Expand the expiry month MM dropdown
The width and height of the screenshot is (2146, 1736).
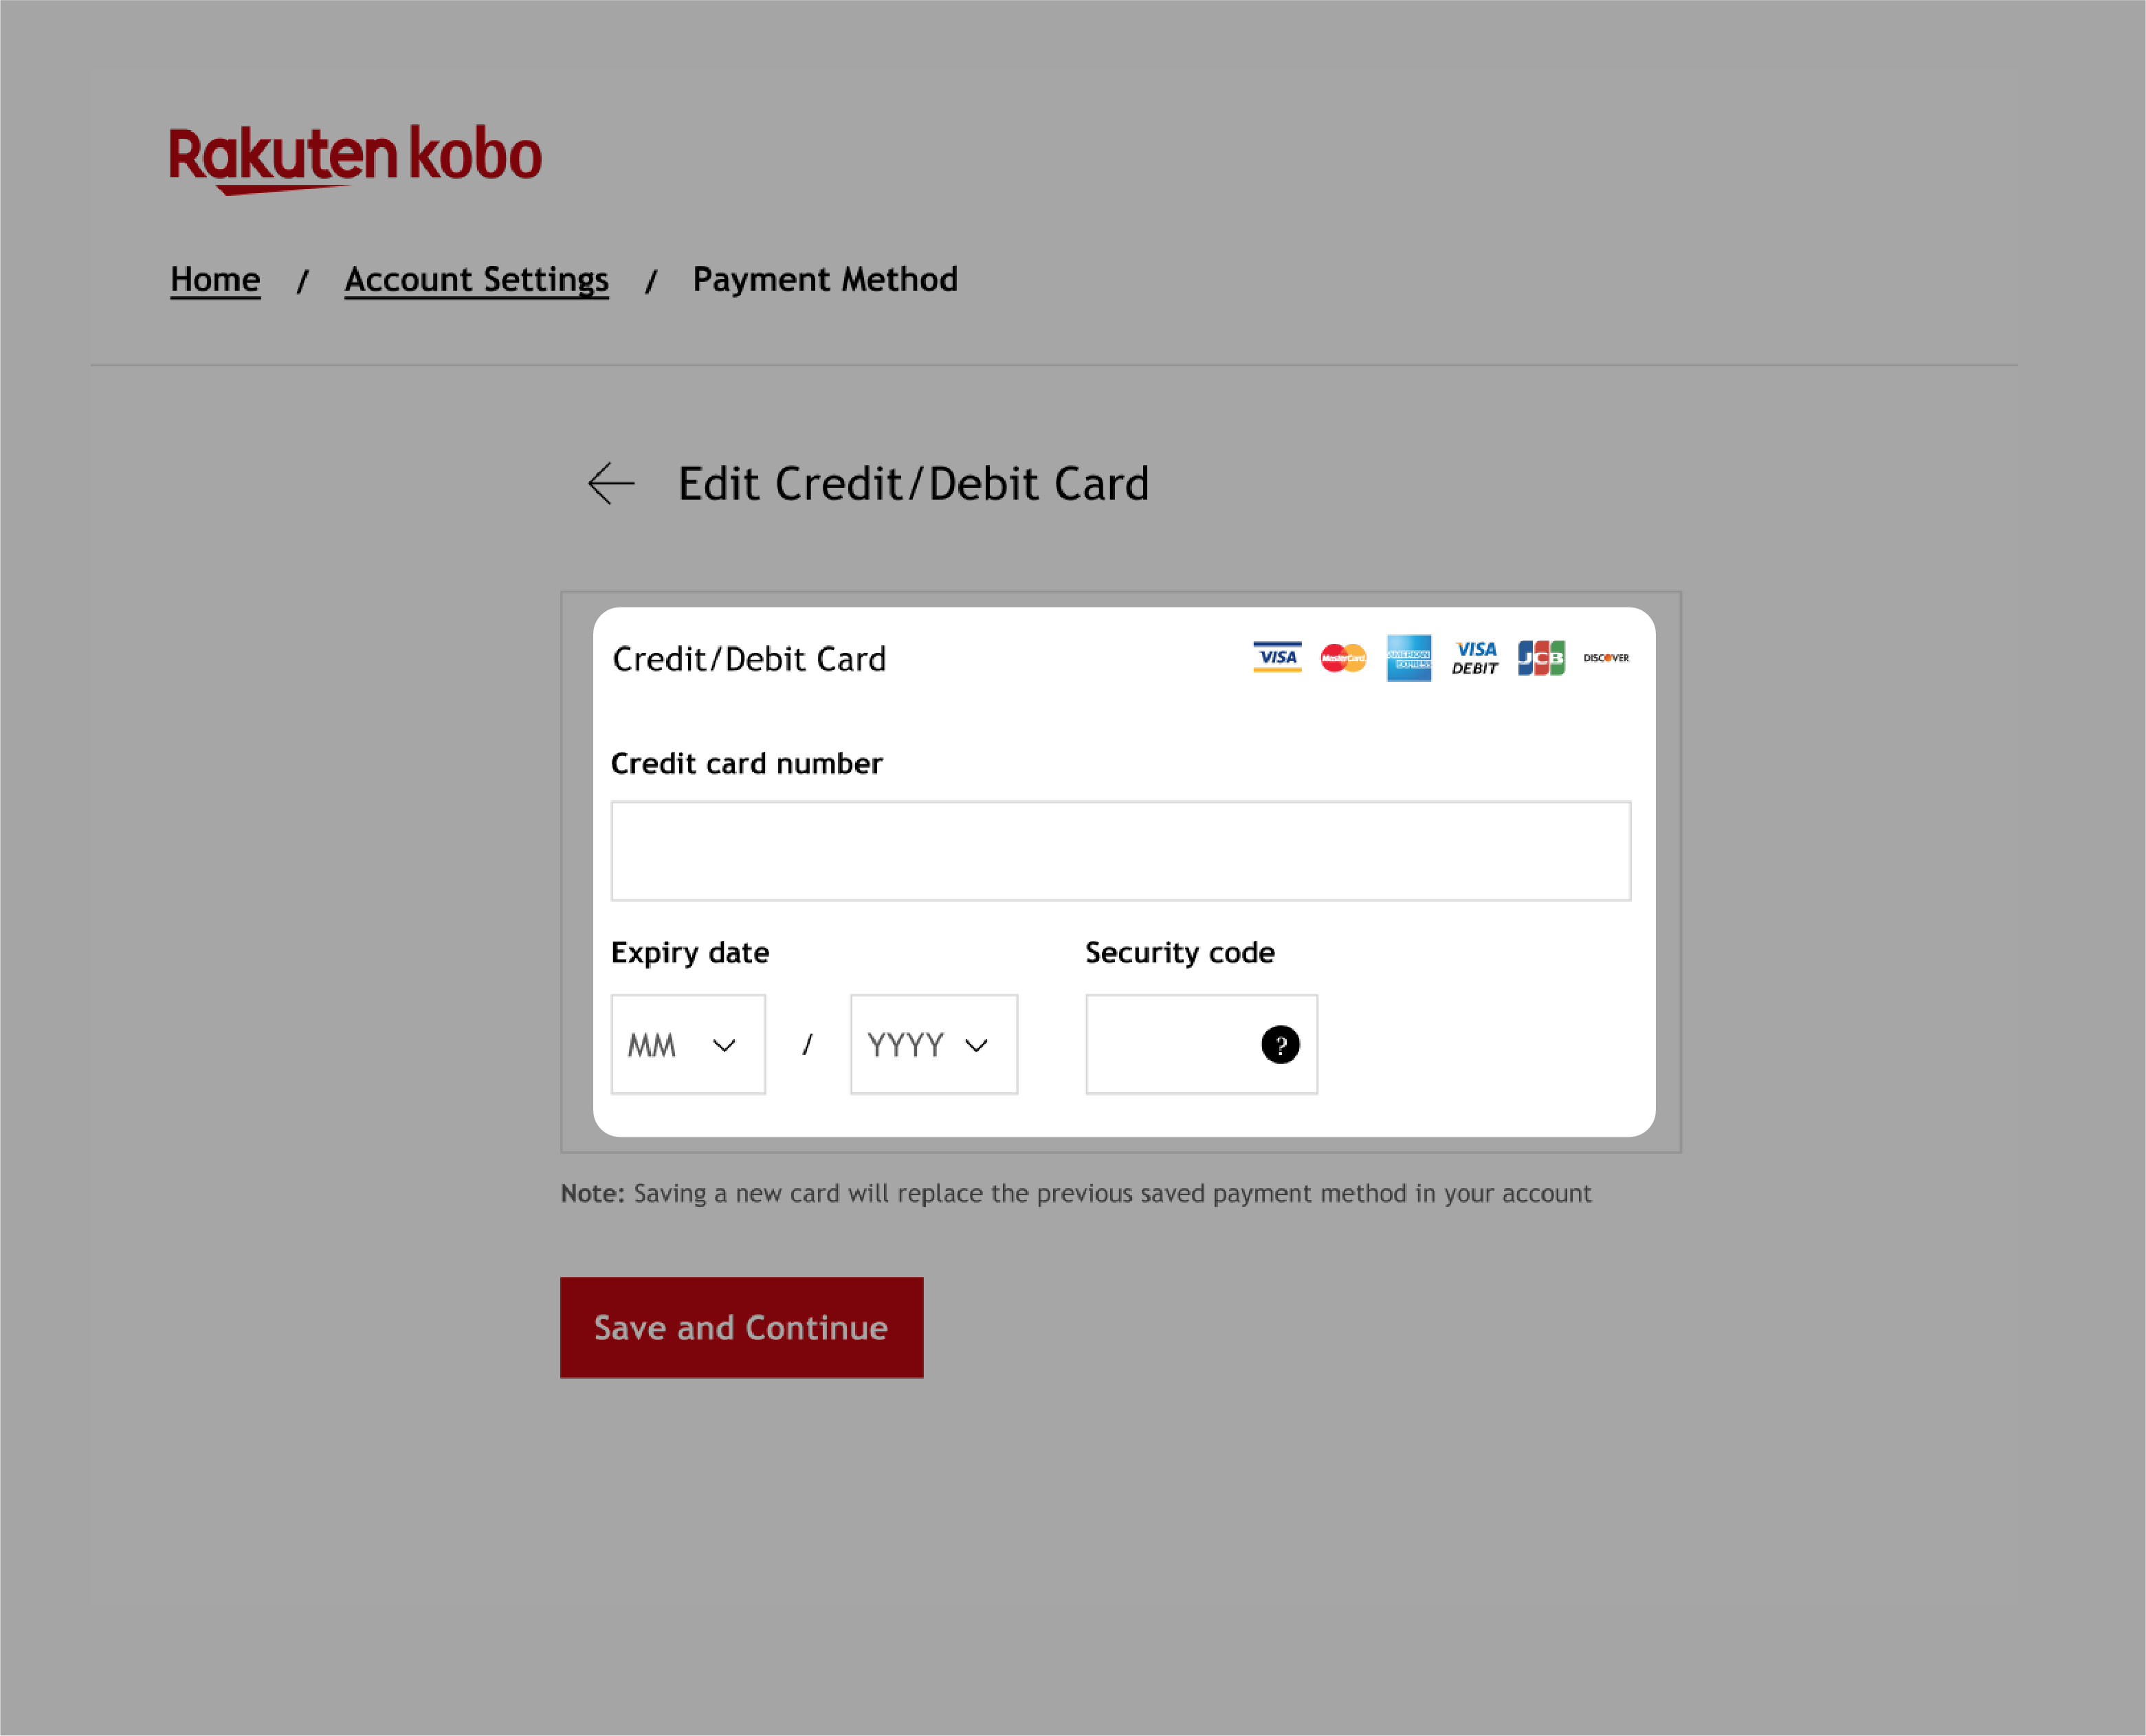686,1043
